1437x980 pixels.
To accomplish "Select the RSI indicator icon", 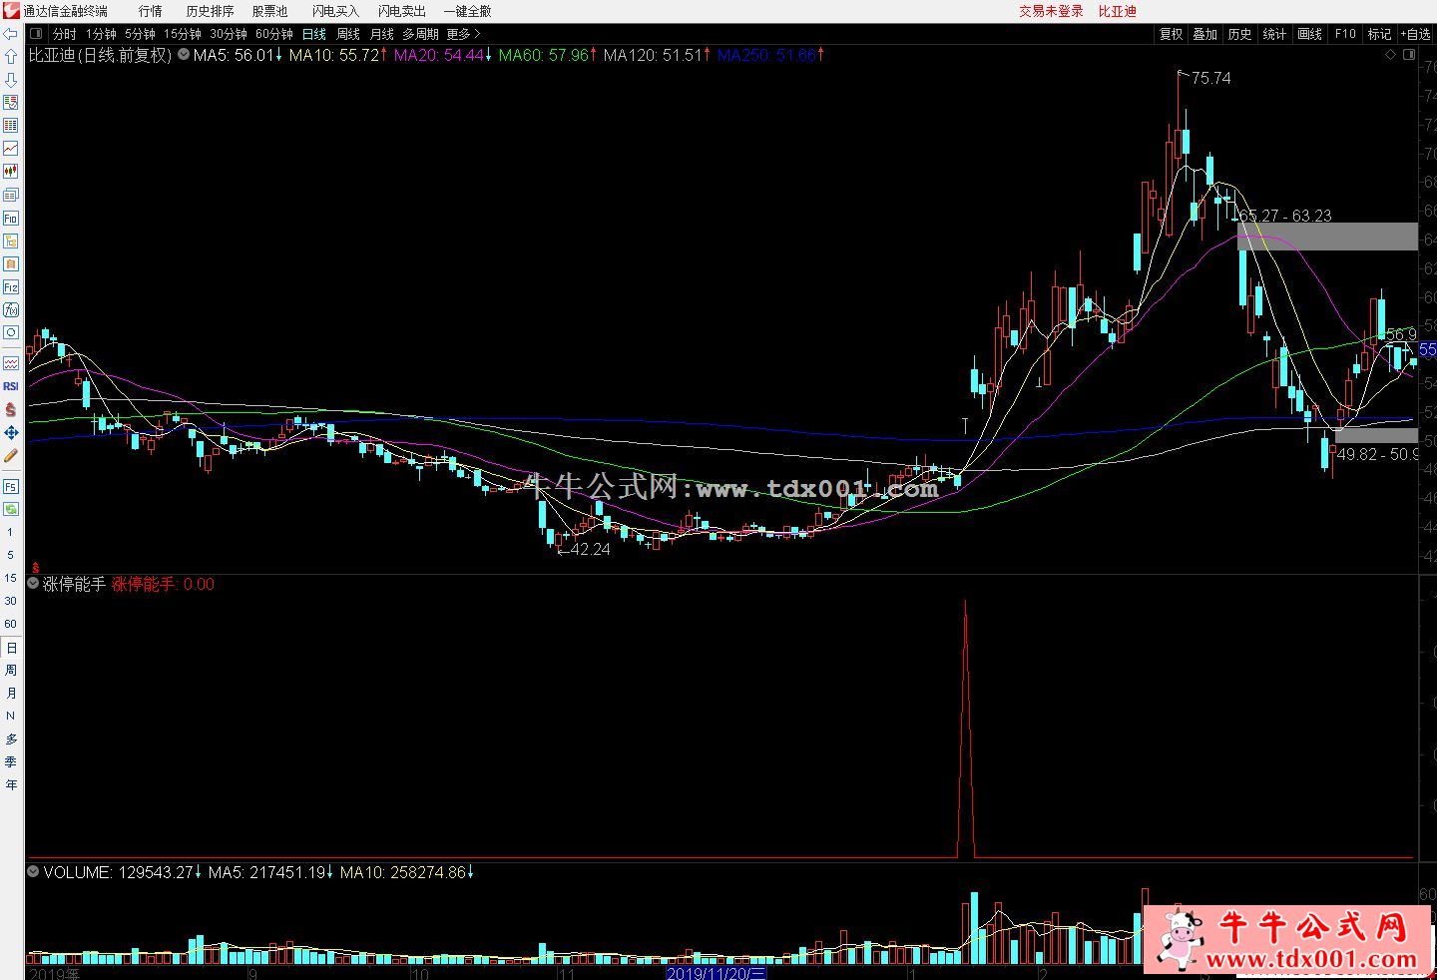I will point(11,386).
